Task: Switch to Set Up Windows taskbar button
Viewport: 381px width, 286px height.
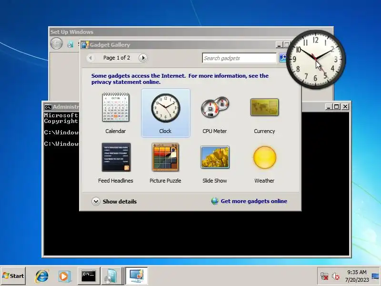Action: point(111,276)
